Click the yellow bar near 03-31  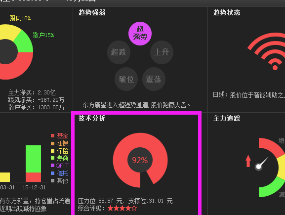click(5, 177)
